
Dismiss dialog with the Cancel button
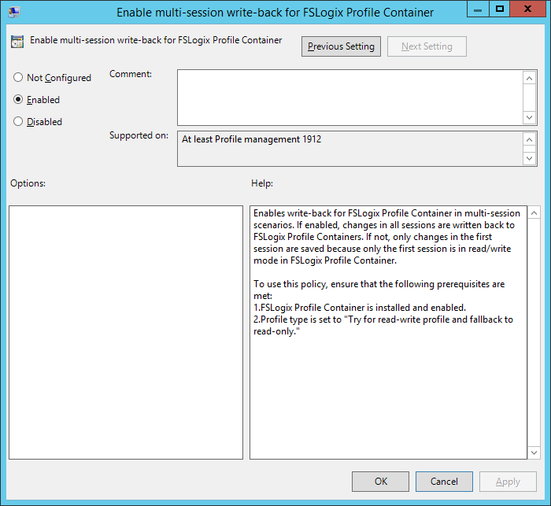pos(444,482)
